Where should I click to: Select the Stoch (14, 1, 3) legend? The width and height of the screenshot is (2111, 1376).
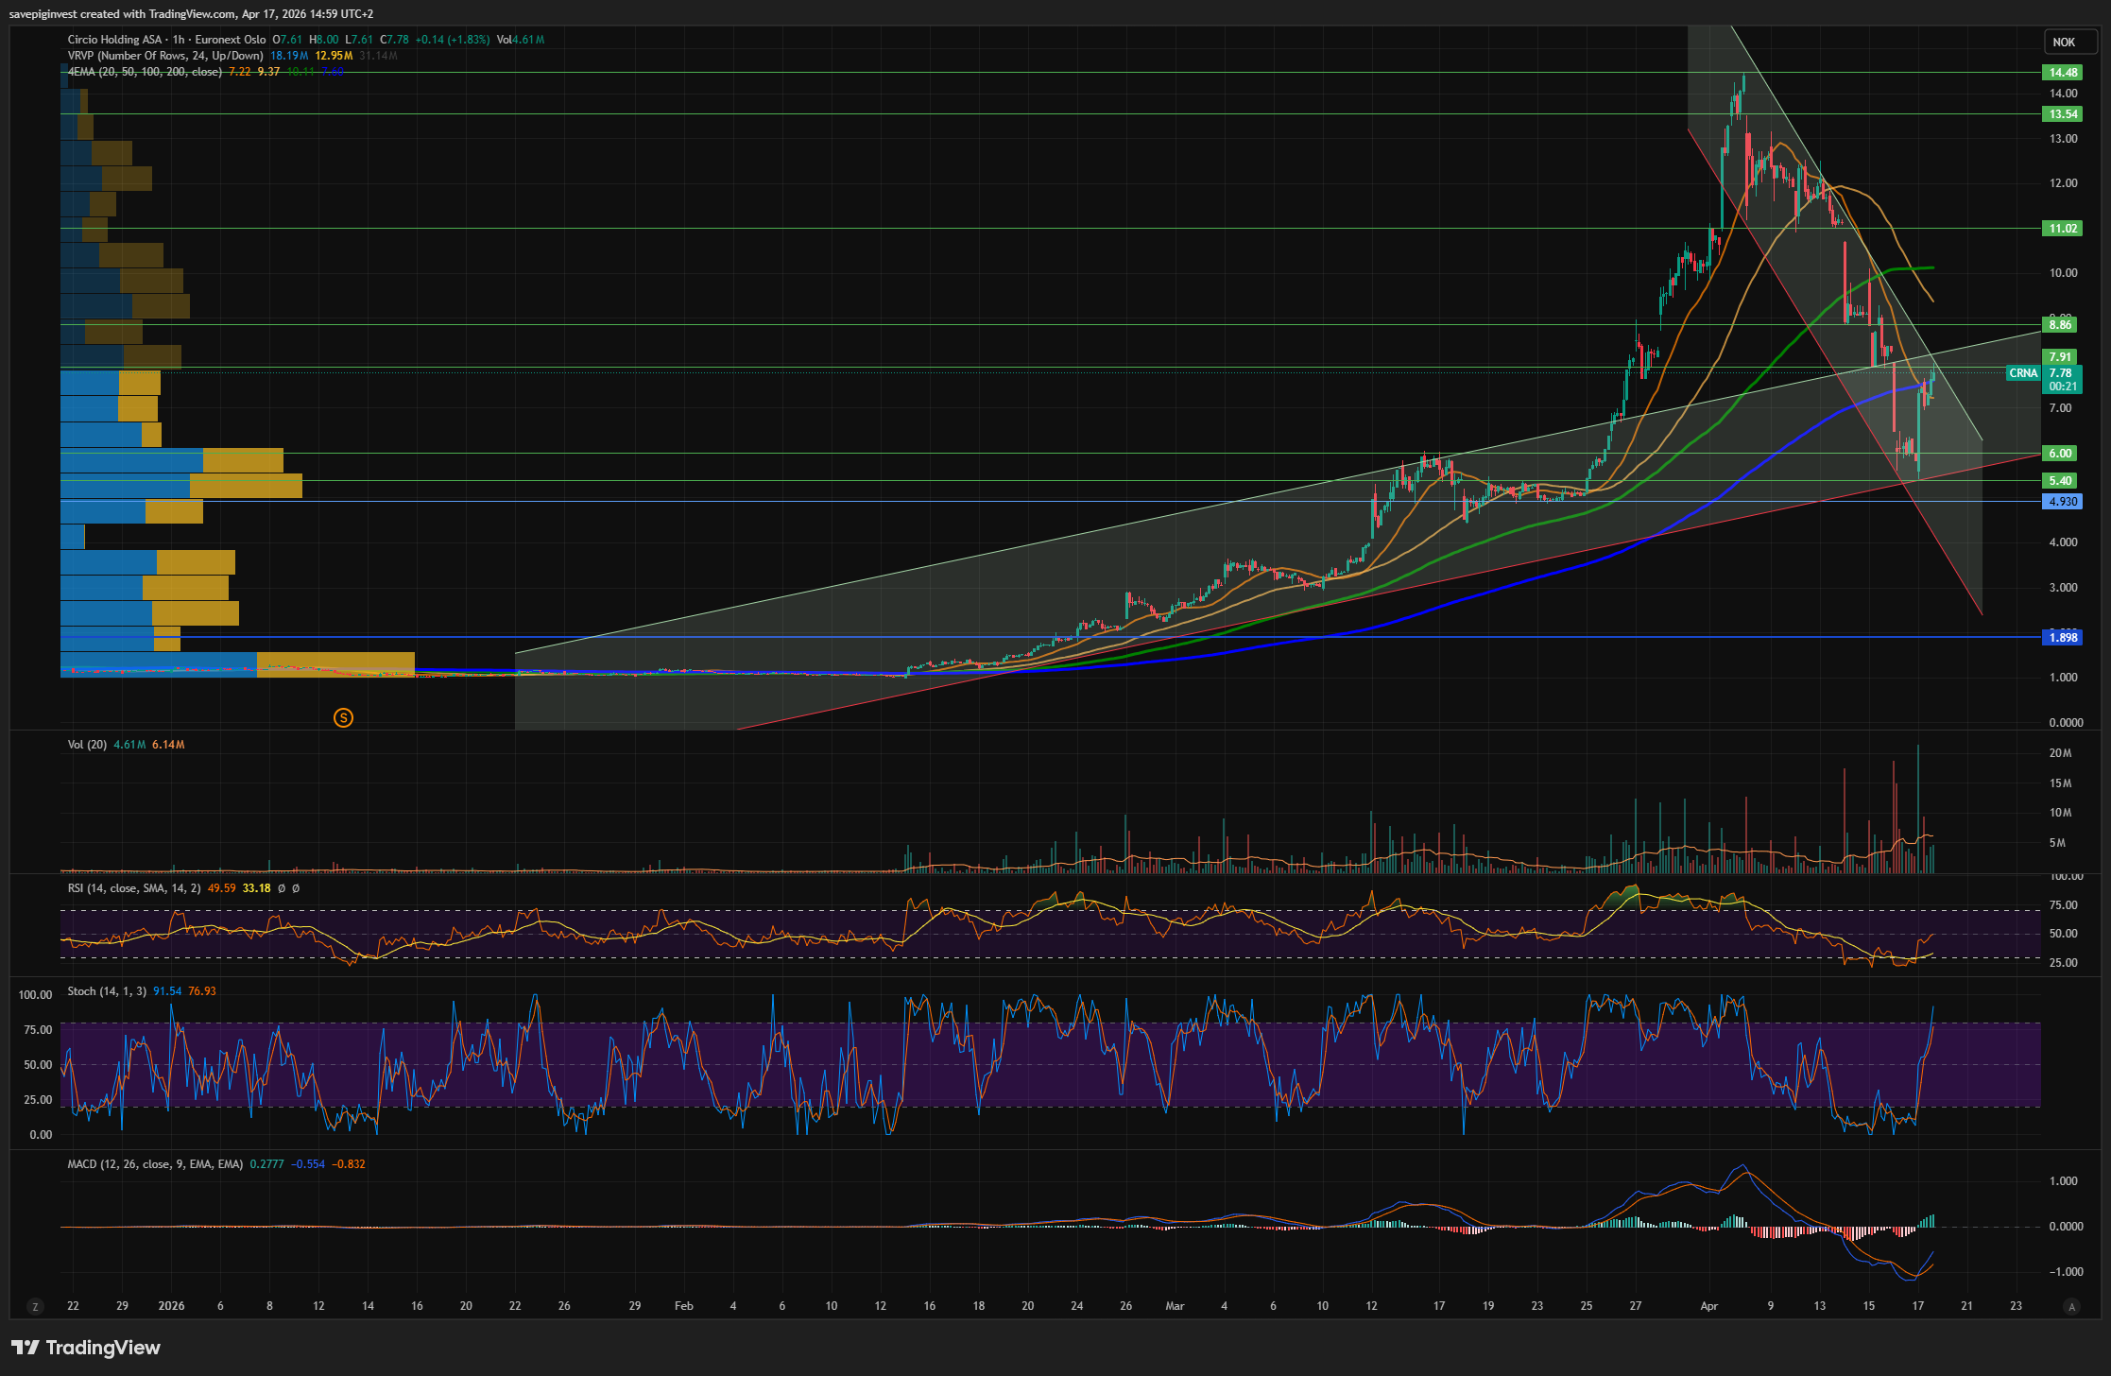click(x=106, y=991)
